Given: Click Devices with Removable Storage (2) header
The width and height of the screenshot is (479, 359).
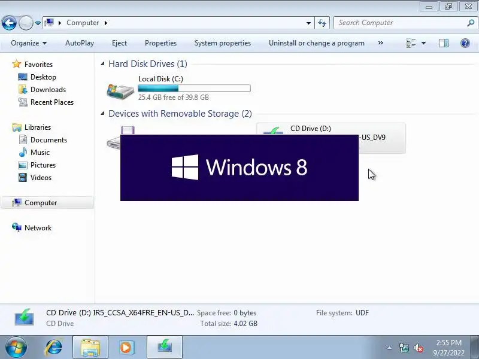Looking at the screenshot, I should (180, 114).
